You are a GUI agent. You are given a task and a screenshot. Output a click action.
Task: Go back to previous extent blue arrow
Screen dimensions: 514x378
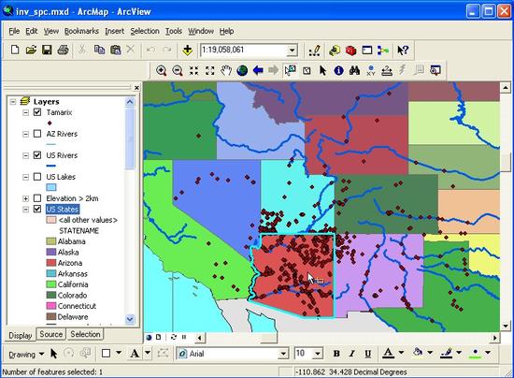pos(258,70)
